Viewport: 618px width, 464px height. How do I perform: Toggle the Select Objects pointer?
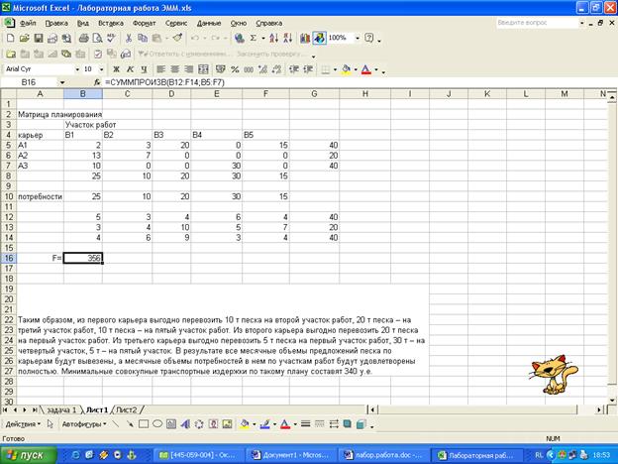point(50,424)
